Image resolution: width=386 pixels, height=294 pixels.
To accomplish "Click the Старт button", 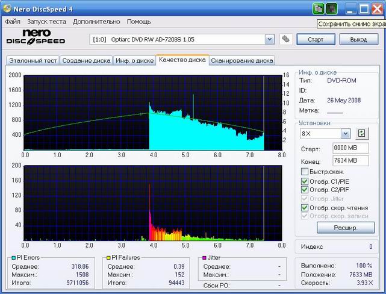I will pos(316,39).
